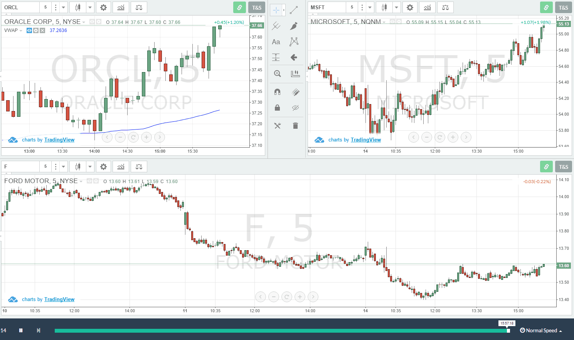Pick the Brush drawing tool

pos(294,25)
